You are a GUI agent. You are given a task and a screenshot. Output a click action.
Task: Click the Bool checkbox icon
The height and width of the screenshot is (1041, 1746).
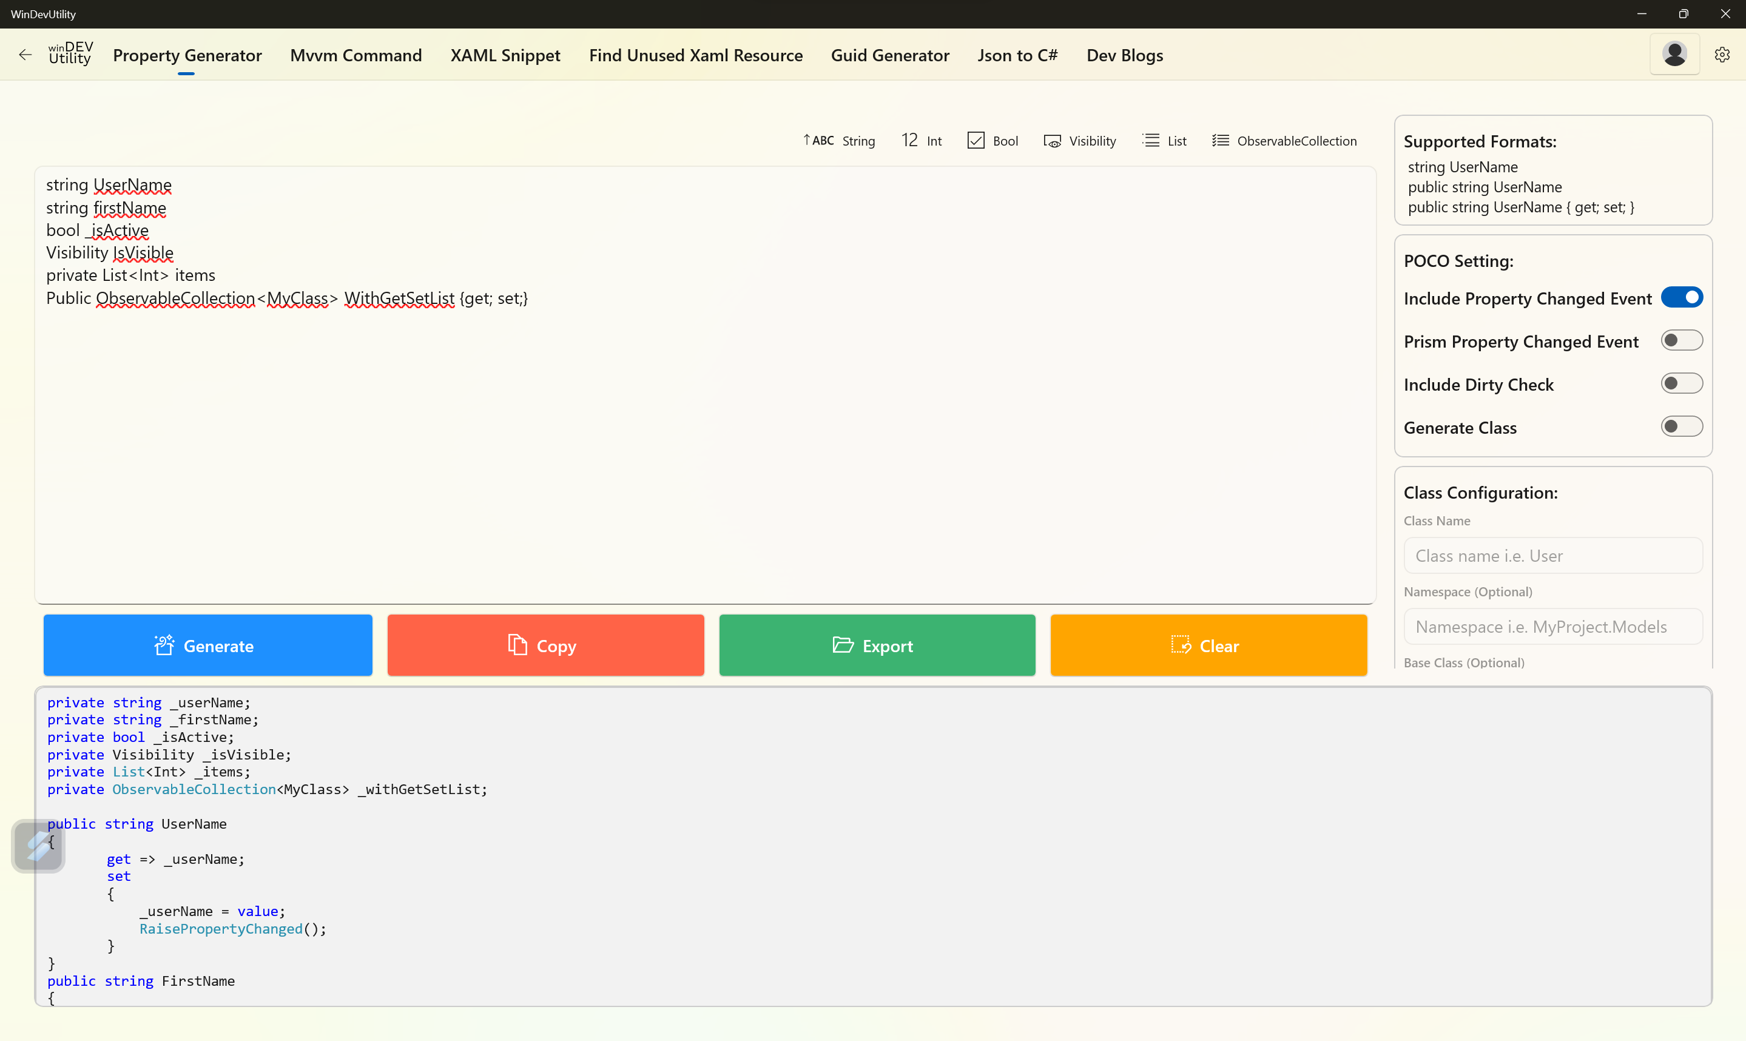(975, 141)
